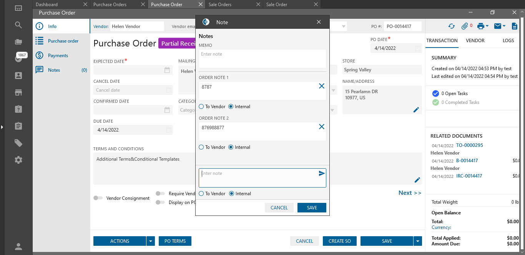Click the refresh sync icon in header

(452, 26)
